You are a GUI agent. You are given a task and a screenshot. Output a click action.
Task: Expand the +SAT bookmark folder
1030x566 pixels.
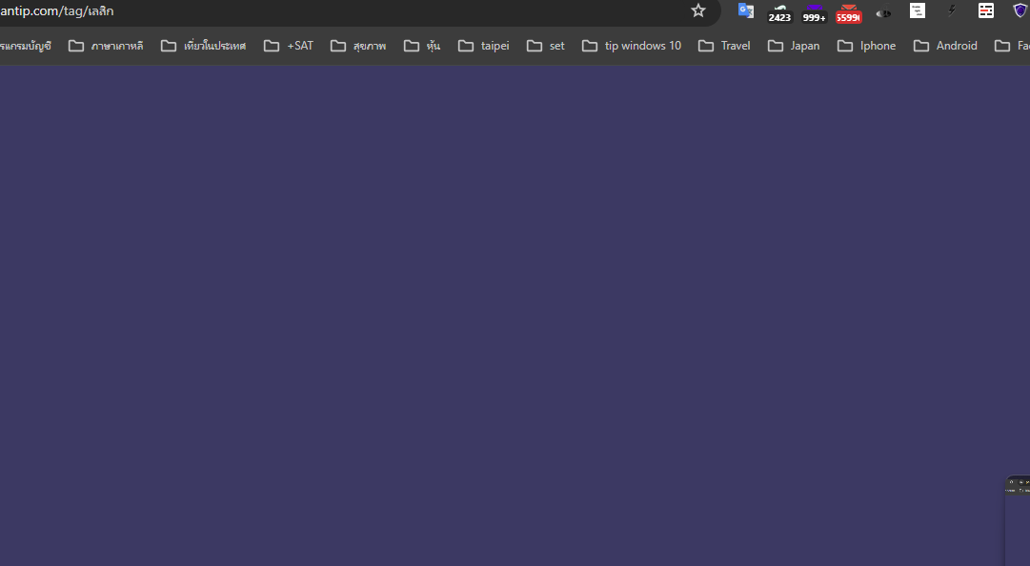click(289, 46)
